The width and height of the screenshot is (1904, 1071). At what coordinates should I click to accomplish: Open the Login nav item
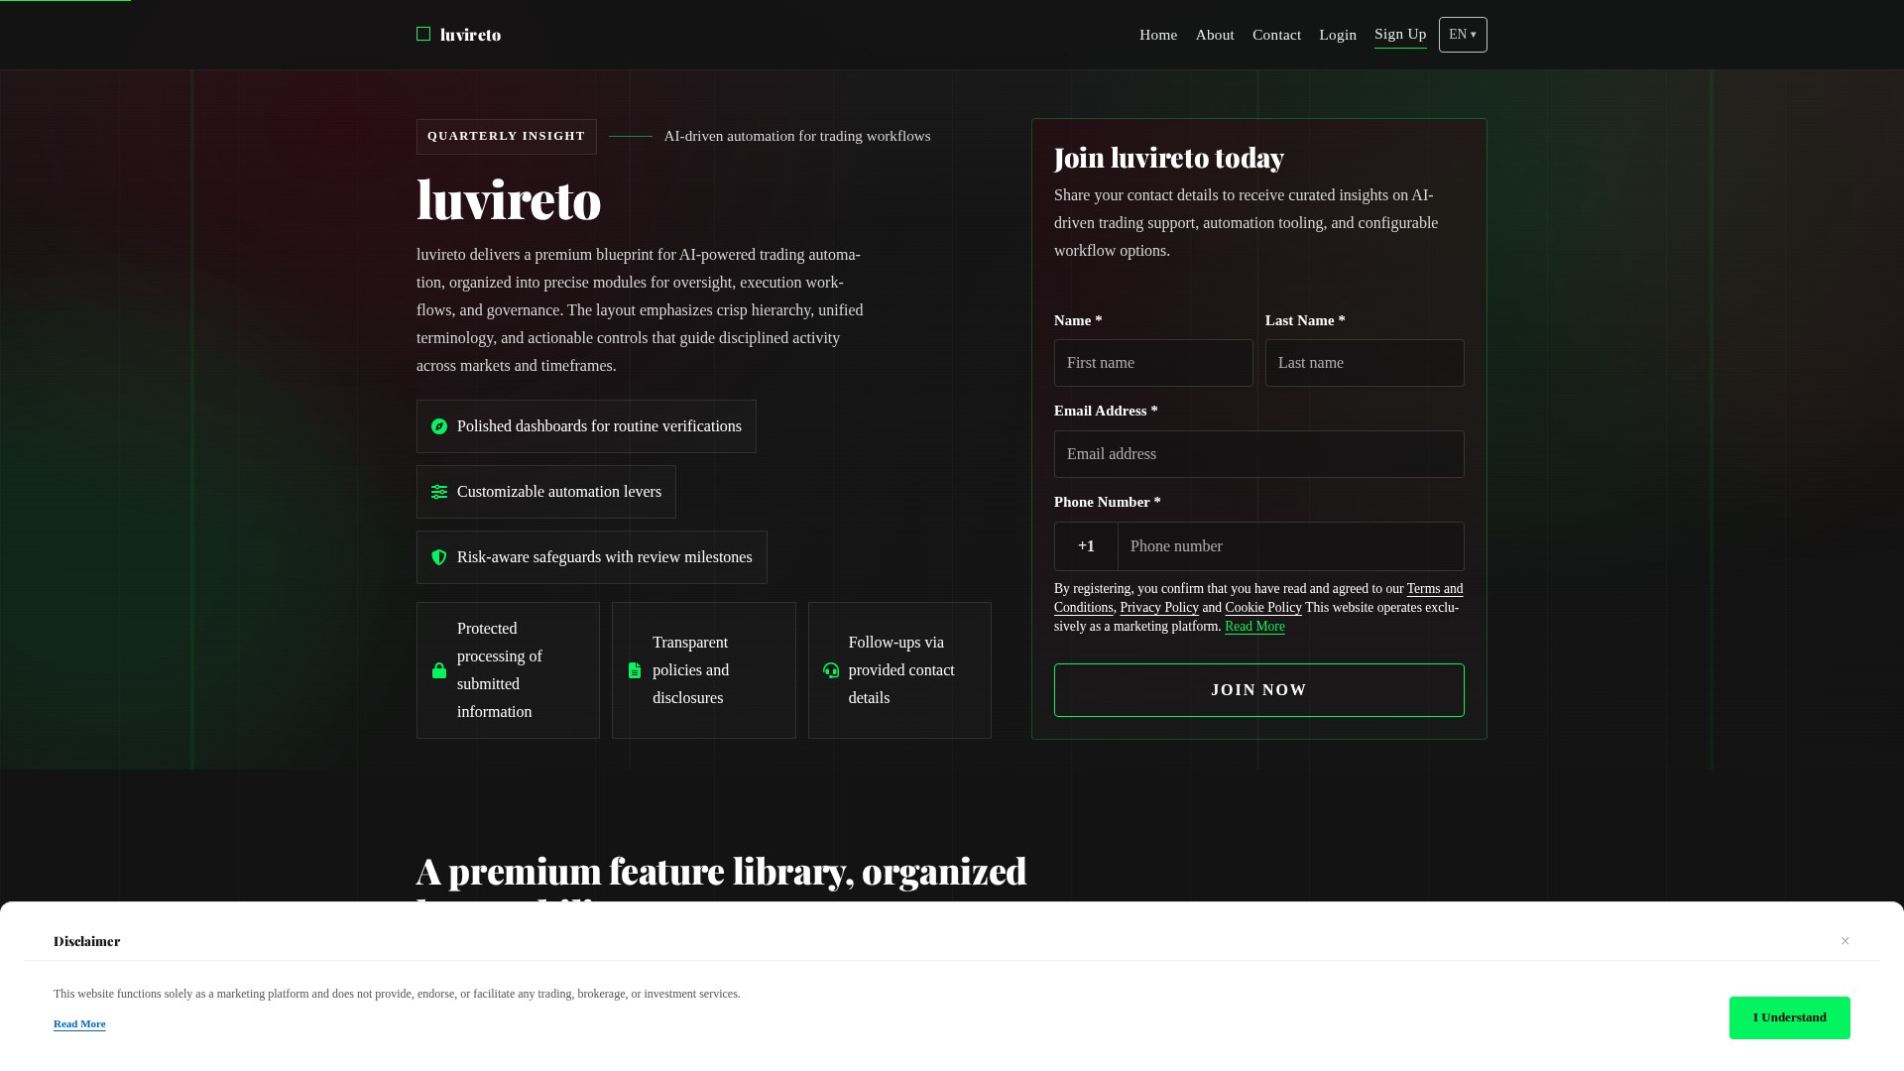pos(1338,35)
